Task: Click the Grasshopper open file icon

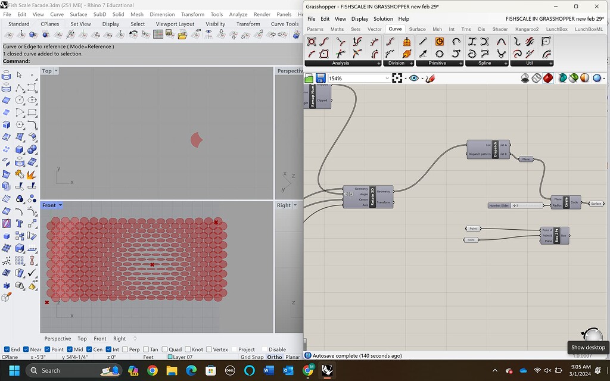Action: (309, 78)
